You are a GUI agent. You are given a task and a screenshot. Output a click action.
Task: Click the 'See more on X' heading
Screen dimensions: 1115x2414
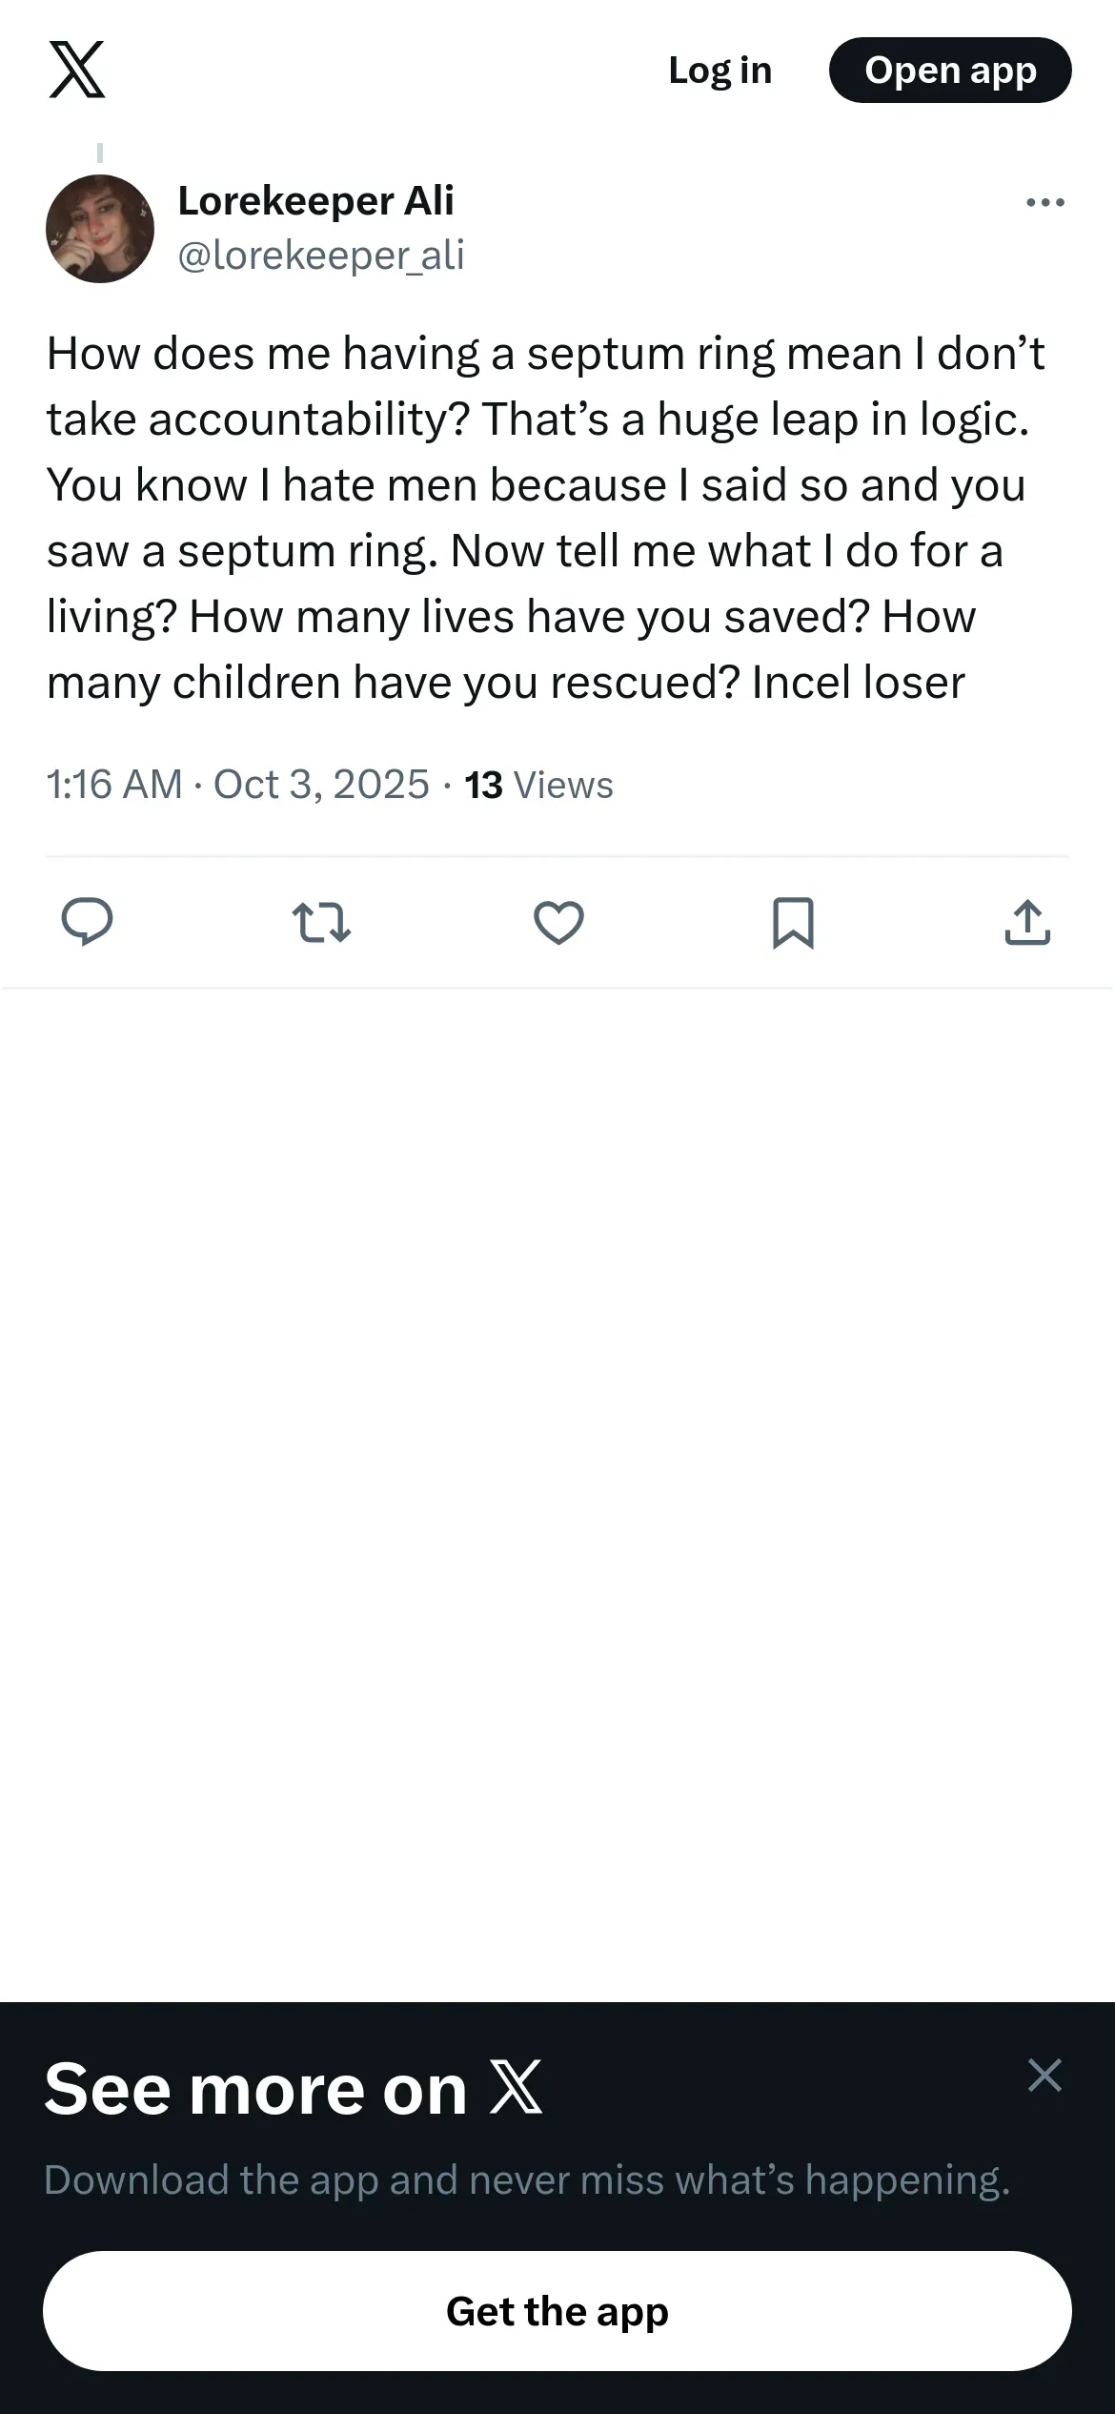[x=255, y=2089]
